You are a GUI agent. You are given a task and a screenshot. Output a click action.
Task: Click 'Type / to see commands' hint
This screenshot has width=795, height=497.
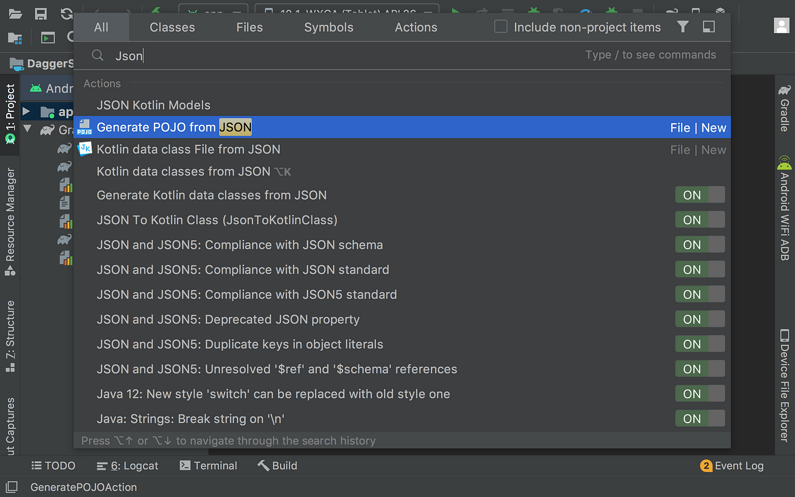coord(651,55)
